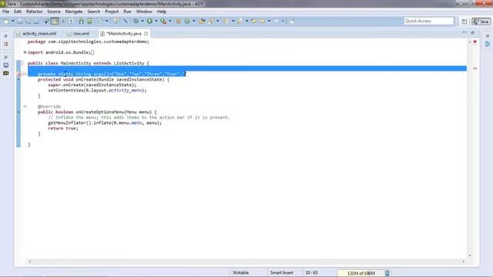Click the setContentView line in the editor
This screenshot has height=277, width=493.
tap(97, 91)
